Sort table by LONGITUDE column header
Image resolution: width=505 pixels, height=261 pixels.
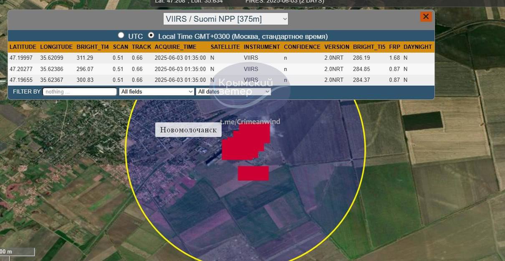coord(56,47)
